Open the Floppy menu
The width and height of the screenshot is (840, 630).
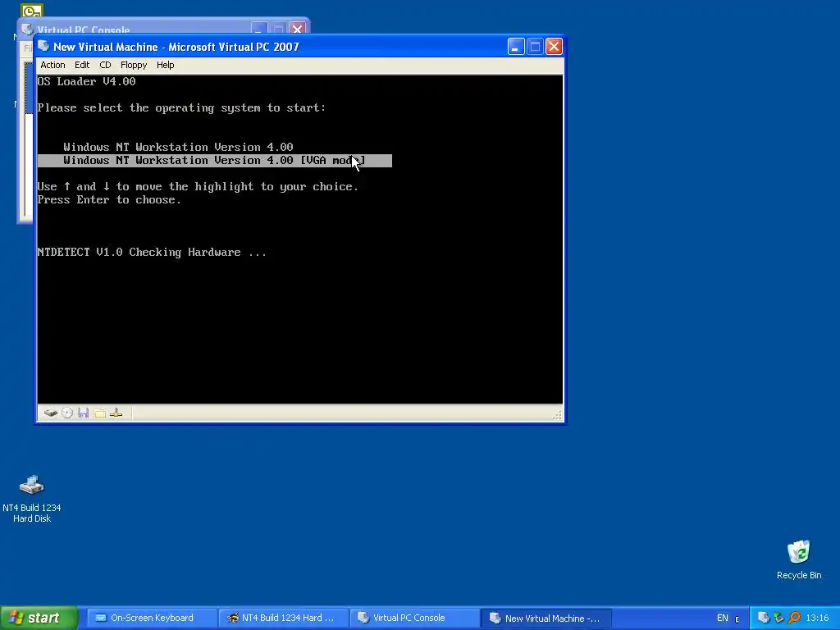134,65
